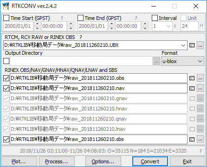Screen dimensions: 207x167
Task: Browse for the input raw file
Action: [200, 45]
